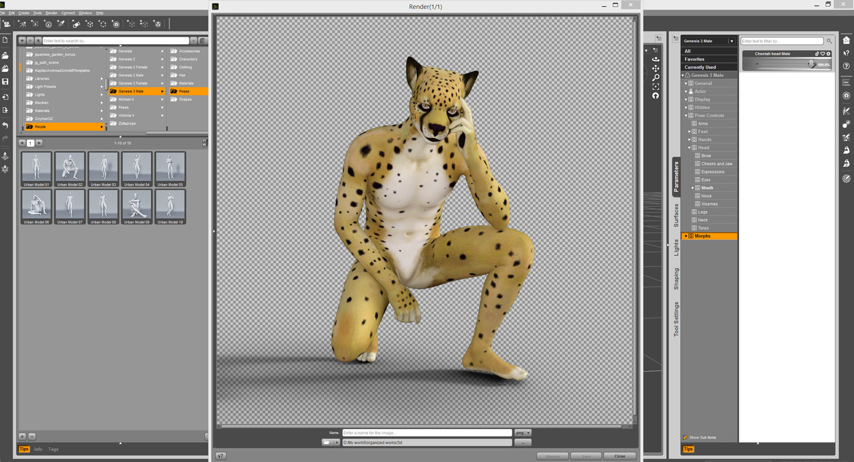Click the viewport zoom magnifier icon
The image size is (854, 462).
[656, 77]
